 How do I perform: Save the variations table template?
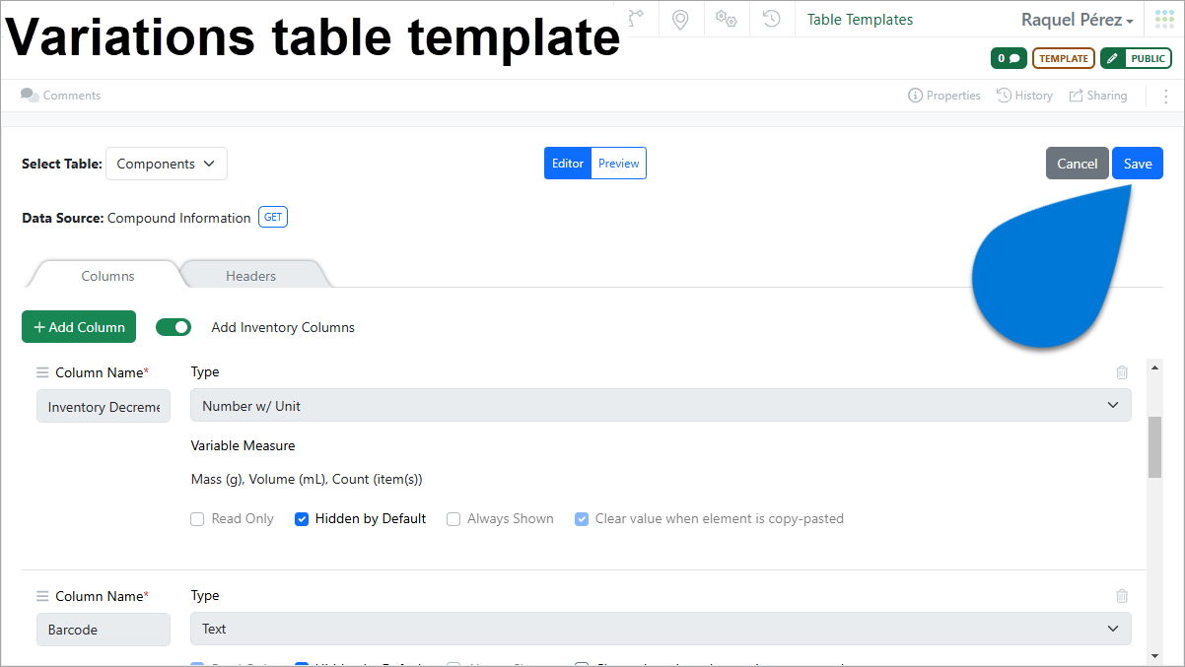pos(1137,163)
